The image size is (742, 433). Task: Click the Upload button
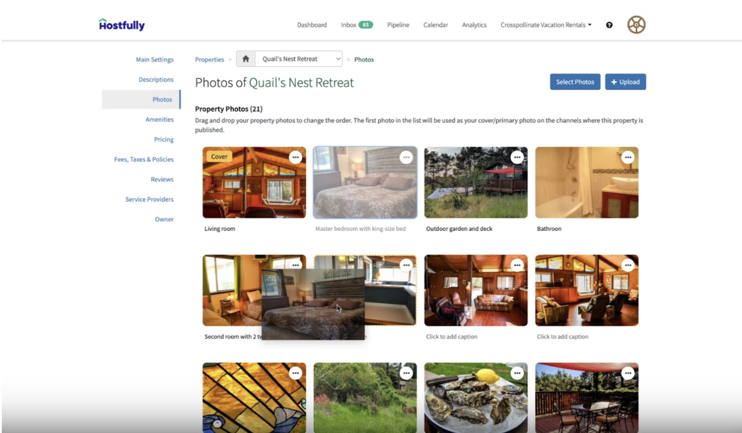coord(626,82)
